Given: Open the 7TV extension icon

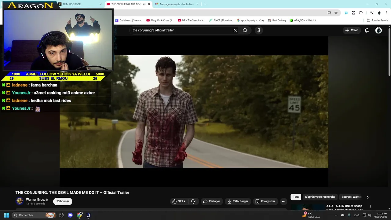Looking at the screenshot, I should point(346,13).
